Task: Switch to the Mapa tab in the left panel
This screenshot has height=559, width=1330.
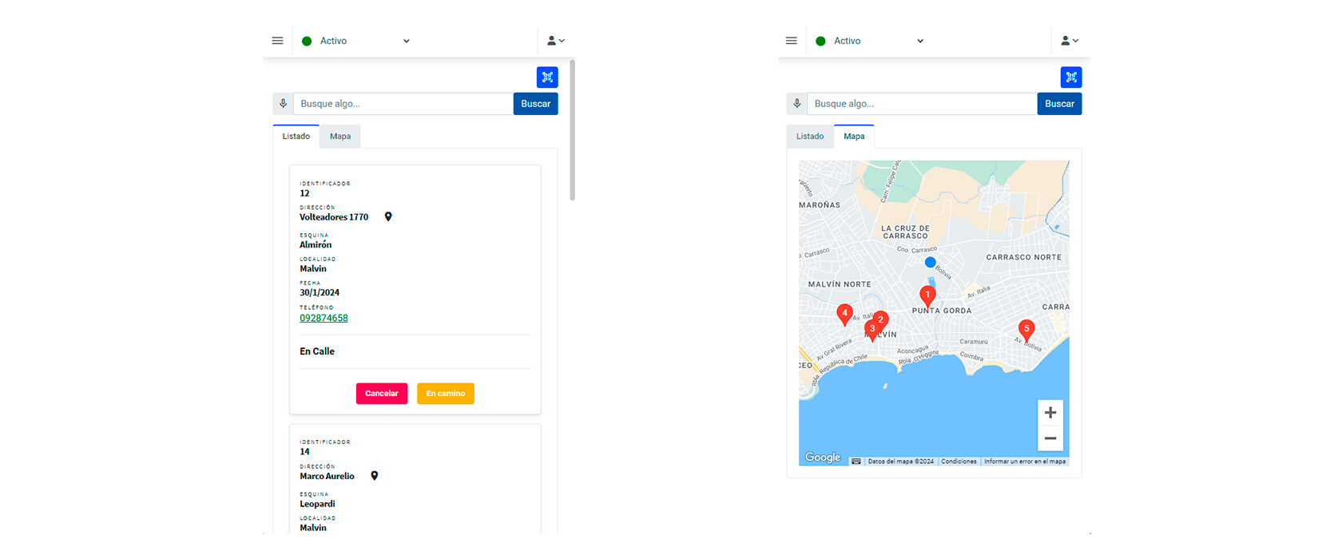Action: click(340, 137)
